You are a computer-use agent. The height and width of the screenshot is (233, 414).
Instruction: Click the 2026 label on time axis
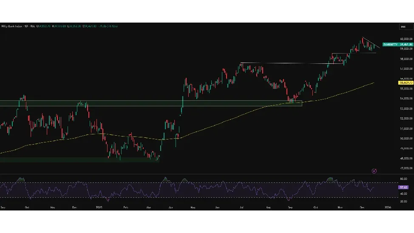(387, 207)
